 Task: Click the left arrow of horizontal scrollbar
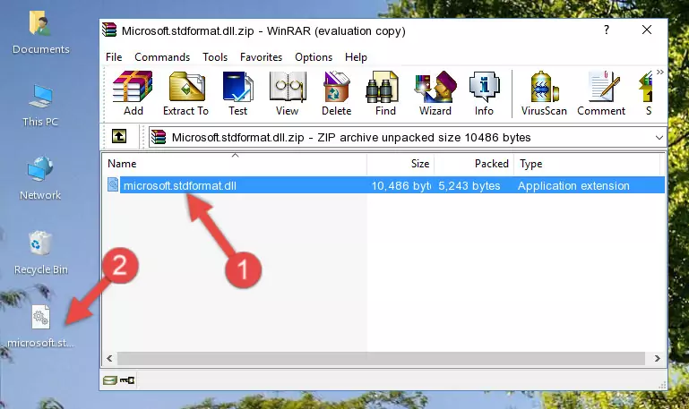[110, 359]
